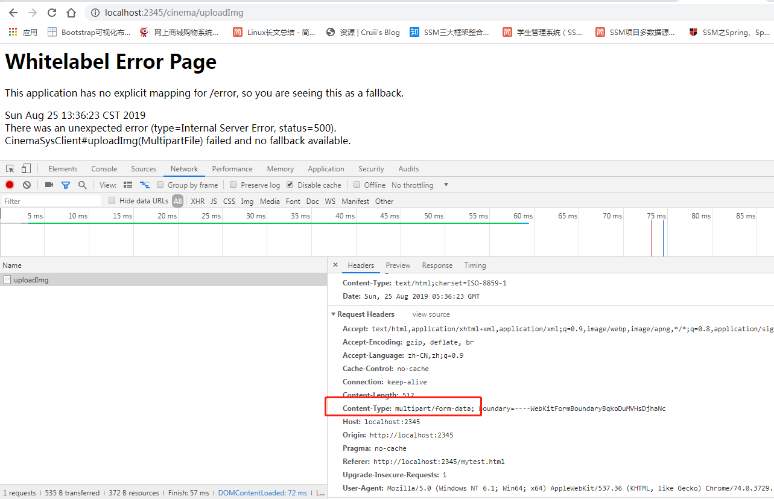Open the Memory panel
Image resolution: width=774 pixels, height=499 pixels.
pyautogui.click(x=281, y=169)
